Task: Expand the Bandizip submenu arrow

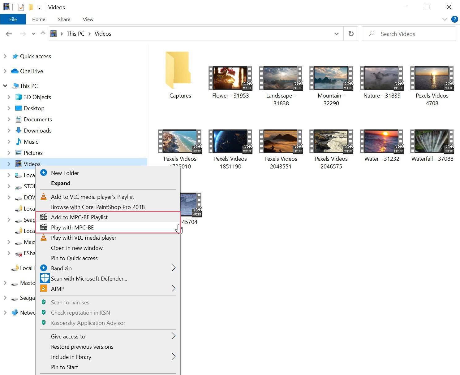Action: 174,268
